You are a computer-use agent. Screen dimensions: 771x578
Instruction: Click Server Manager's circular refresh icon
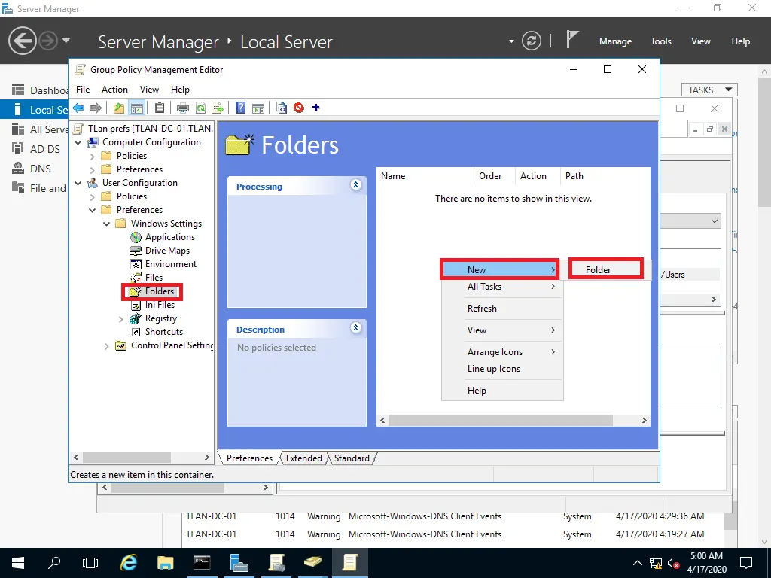point(531,41)
